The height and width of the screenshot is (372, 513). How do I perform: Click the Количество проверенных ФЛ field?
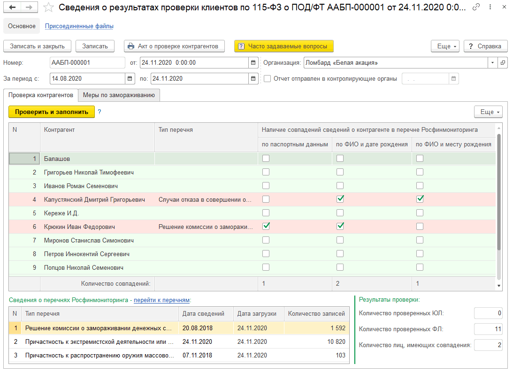[488, 329]
